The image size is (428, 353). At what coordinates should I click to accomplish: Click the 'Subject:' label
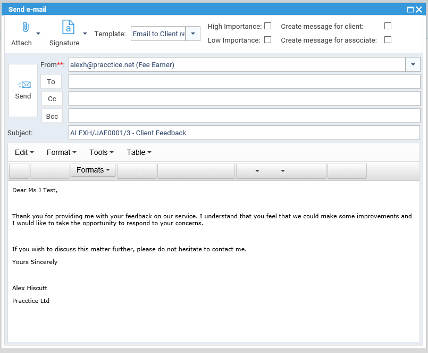(20, 133)
